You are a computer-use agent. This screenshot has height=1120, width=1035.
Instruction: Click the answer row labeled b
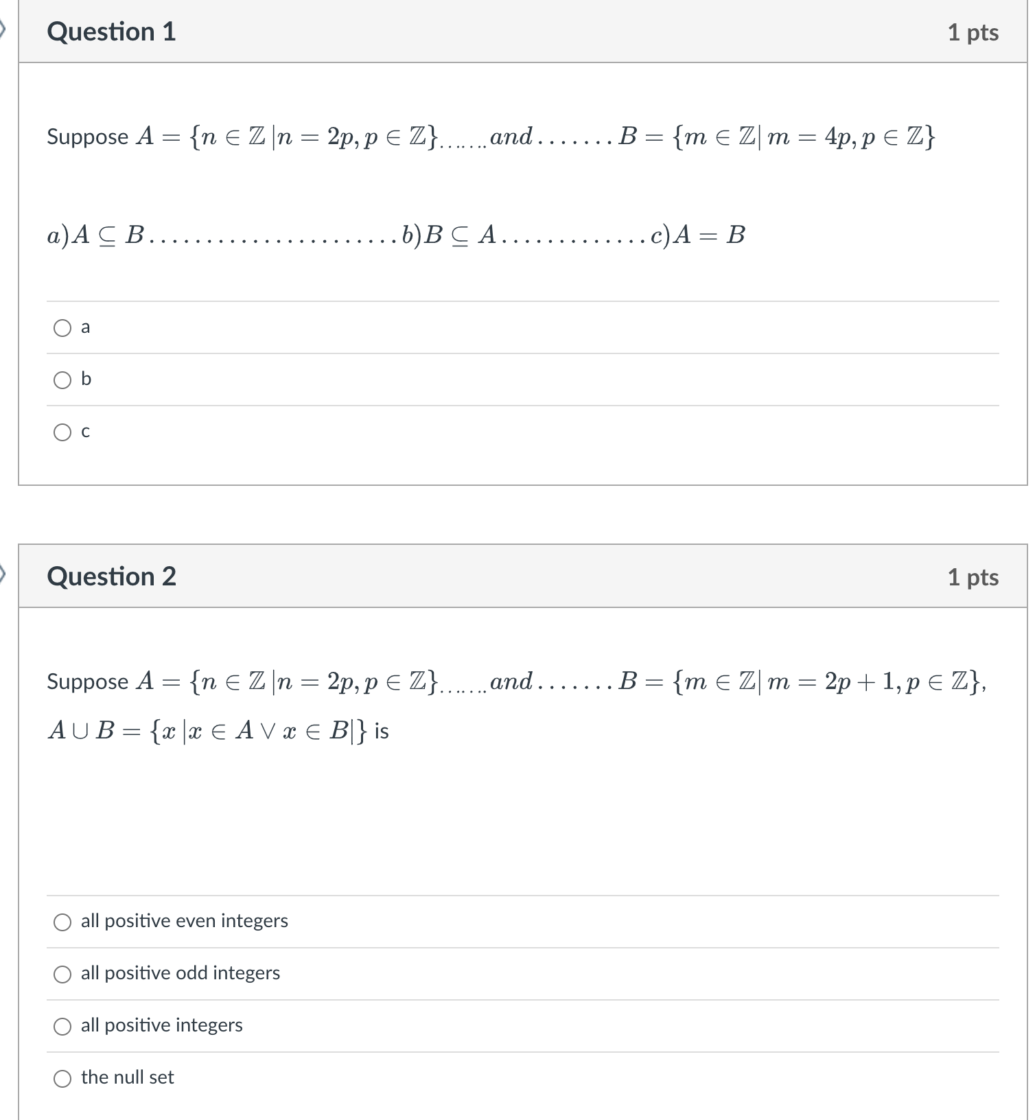click(x=85, y=380)
